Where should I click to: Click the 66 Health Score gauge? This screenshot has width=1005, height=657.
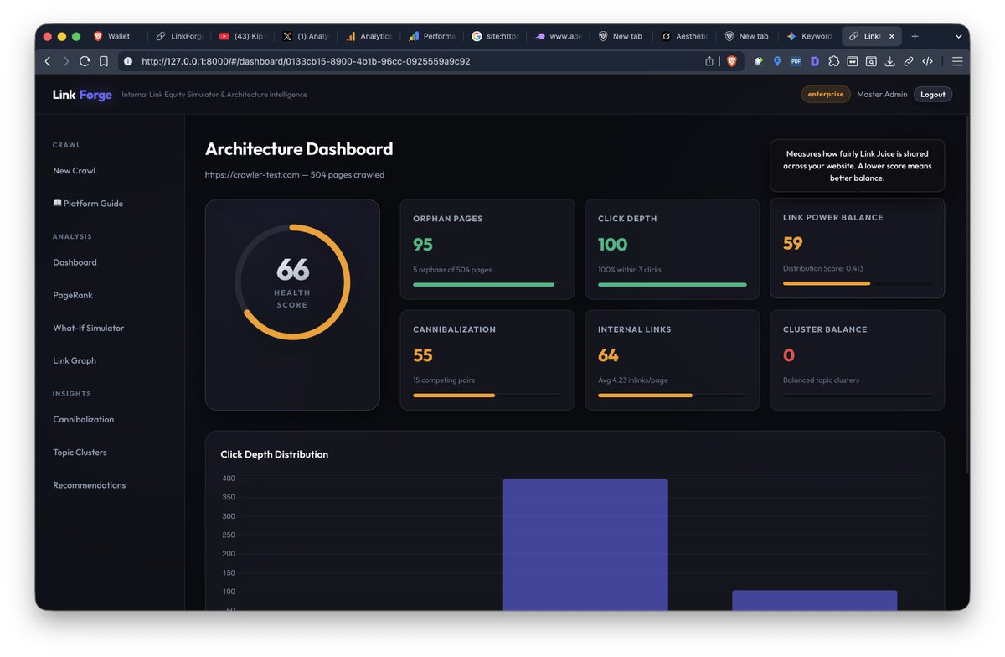click(x=292, y=282)
